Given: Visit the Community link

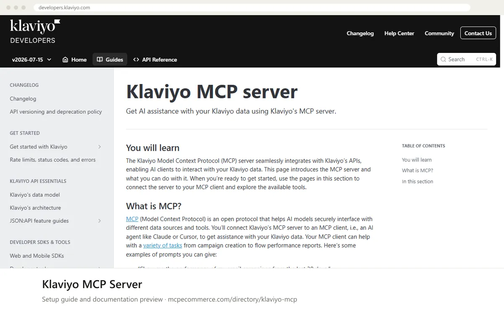Looking at the screenshot, I should (439, 33).
